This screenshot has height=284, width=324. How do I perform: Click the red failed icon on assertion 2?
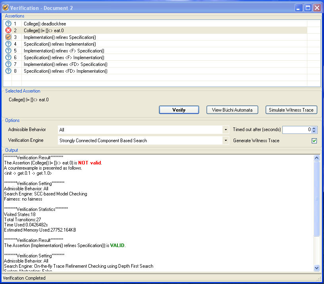pyautogui.click(x=8, y=31)
